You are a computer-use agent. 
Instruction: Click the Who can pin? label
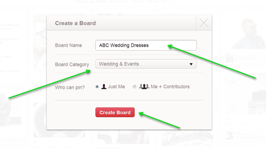point(70,87)
